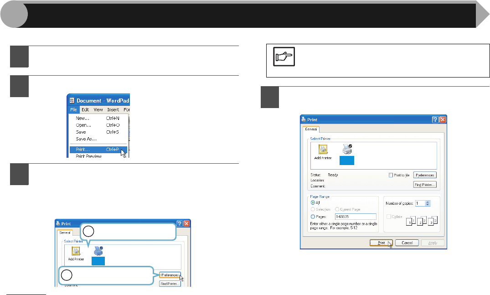Close the full Print dialog with the X
490x295 pixels.
point(443,120)
